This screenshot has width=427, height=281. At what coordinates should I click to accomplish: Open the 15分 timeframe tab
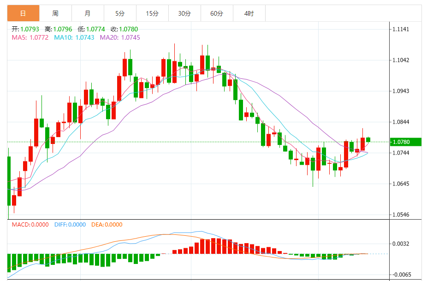(x=152, y=13)
